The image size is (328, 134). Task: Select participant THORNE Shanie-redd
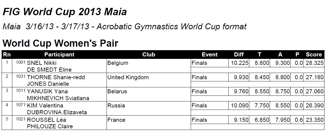[x=56, y=77]
